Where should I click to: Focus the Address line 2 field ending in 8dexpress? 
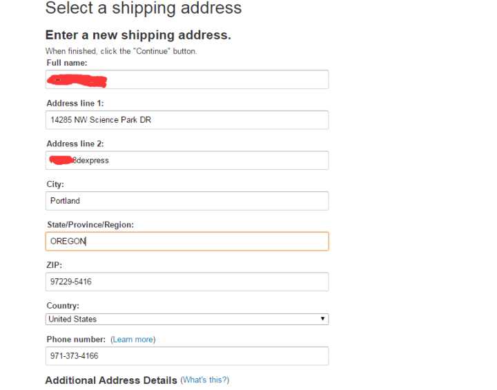tap(186, 160)
